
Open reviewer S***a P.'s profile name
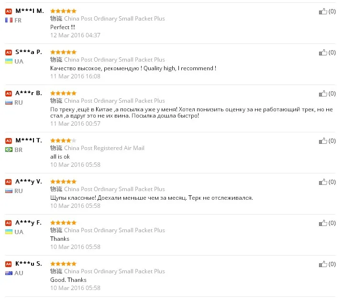tap(28, 52)
